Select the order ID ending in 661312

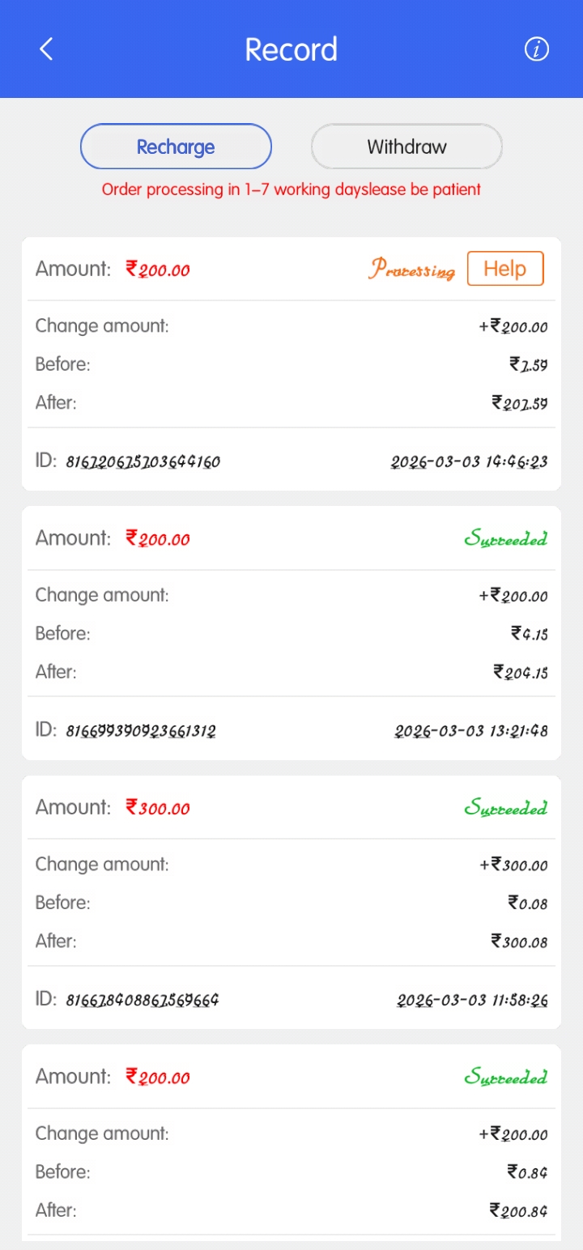click(x=141, y=731)
